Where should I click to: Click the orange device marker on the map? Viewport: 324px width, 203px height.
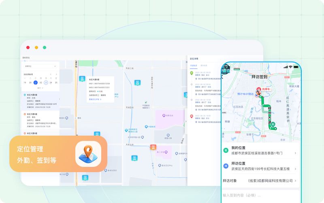(153, 147)
